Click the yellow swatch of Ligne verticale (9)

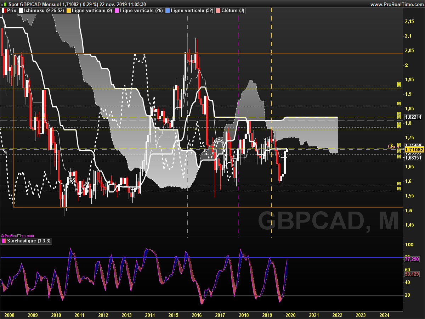[x=68, y=11]
